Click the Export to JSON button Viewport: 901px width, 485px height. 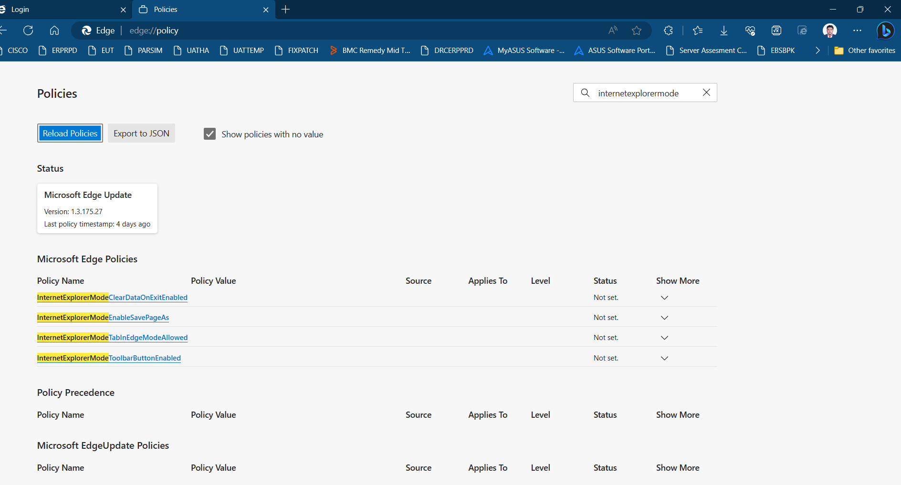tap(141, 133)
